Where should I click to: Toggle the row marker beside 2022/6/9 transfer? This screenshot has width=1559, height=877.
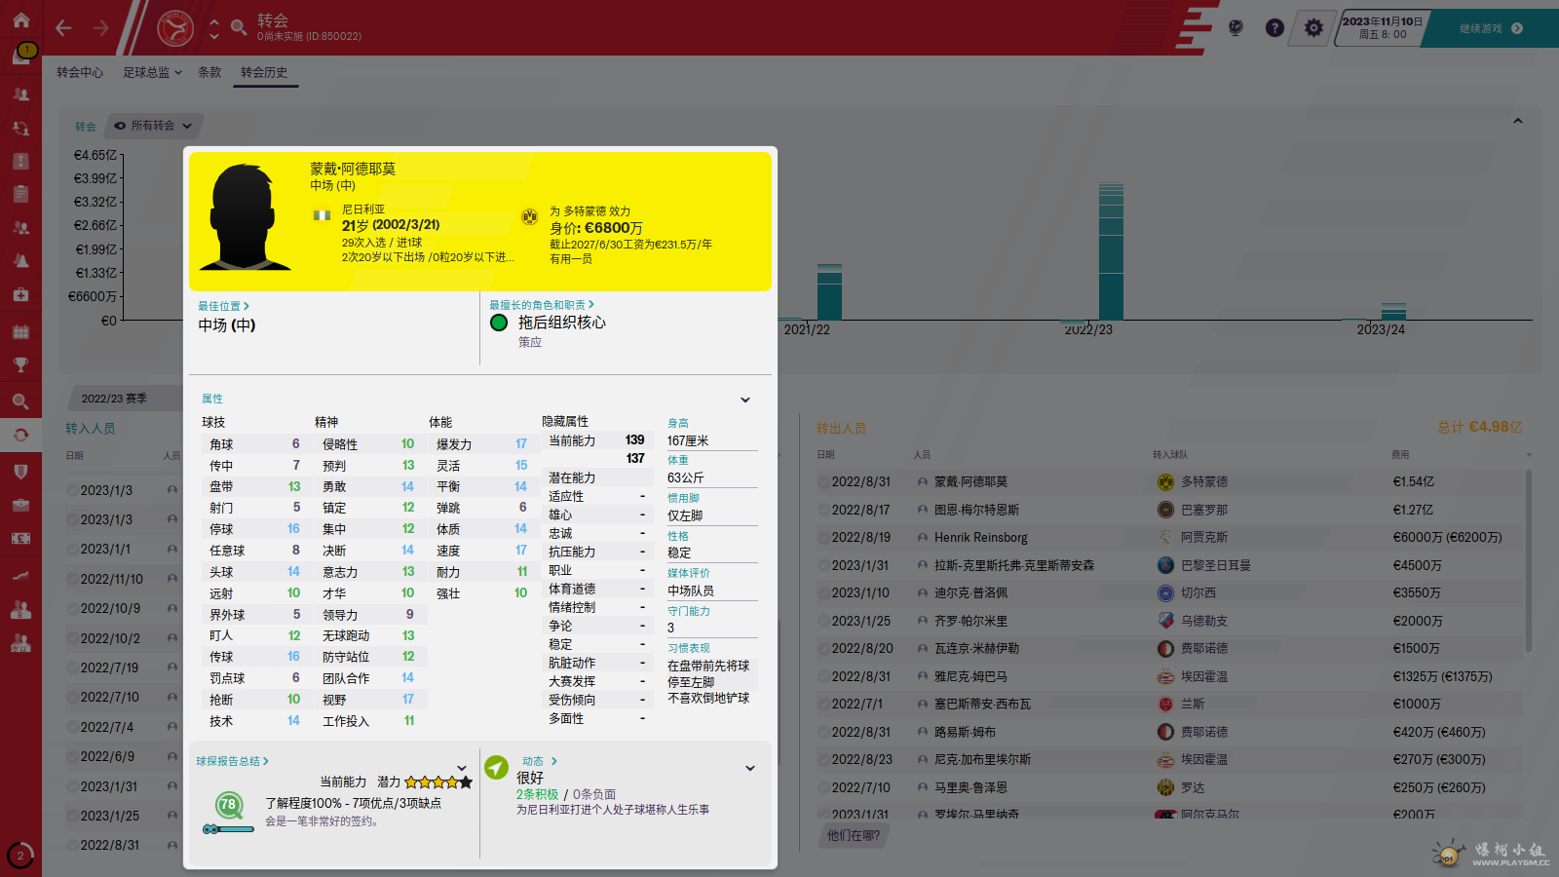[x=72, y=756]
